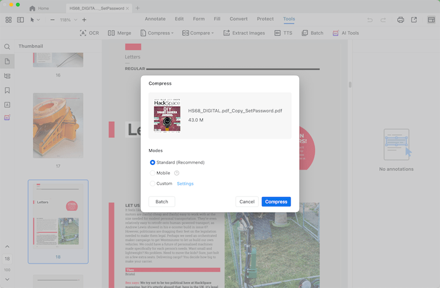This screenshot has height=288, width=440.
Task: Choose the Custom compression mode
Action: tap(152, 184)
